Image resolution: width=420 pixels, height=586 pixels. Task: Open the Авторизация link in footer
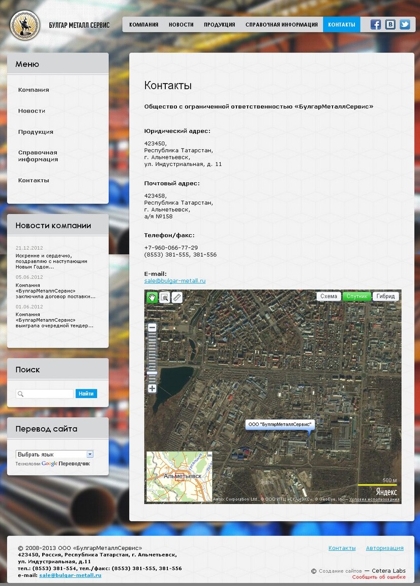[x=384, y=548]
